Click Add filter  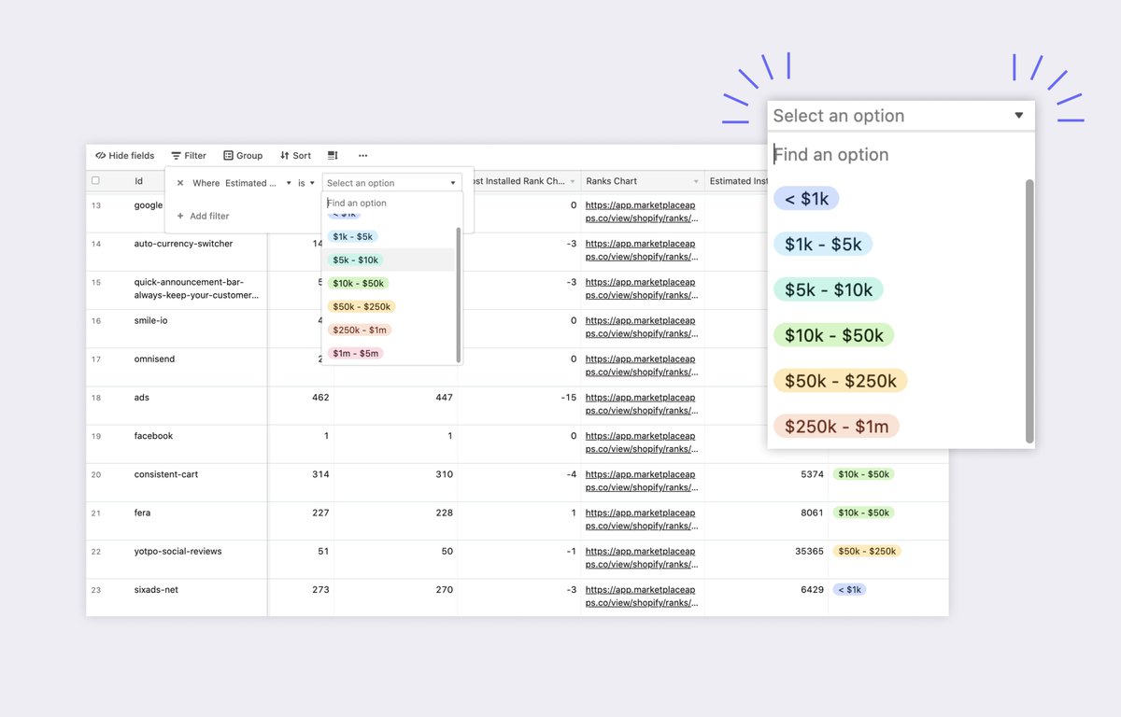pos(203,216)
